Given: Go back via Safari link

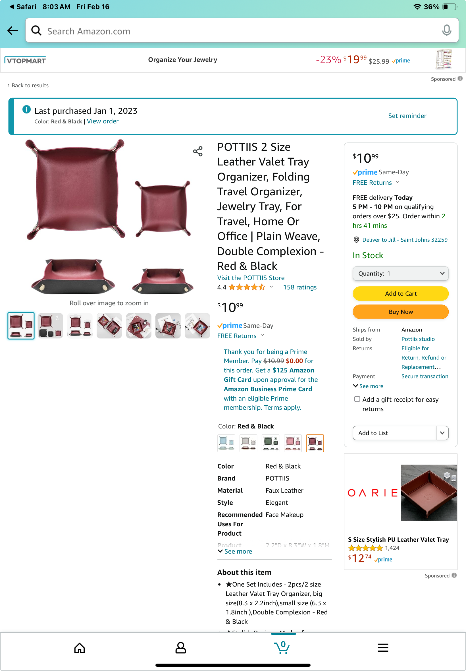Looking at the screenshot, I should [23, 7].
